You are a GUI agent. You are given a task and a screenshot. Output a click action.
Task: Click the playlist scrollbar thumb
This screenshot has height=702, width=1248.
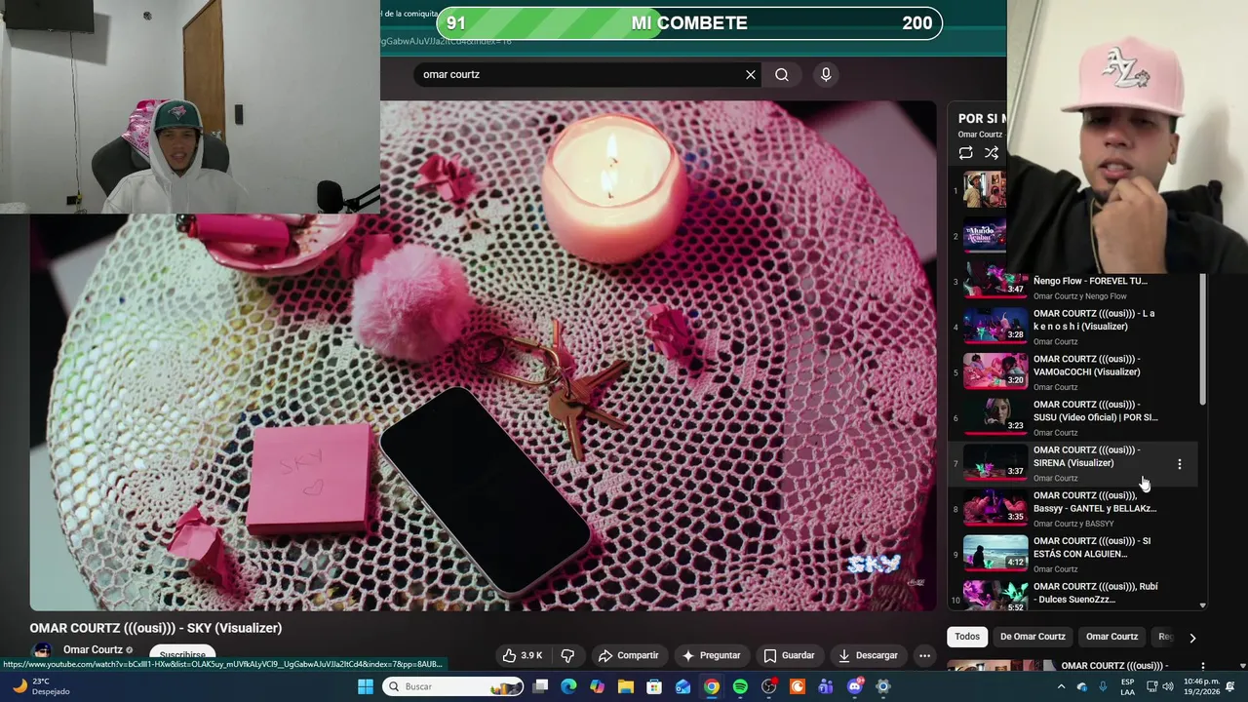[x=1202, y=339]
